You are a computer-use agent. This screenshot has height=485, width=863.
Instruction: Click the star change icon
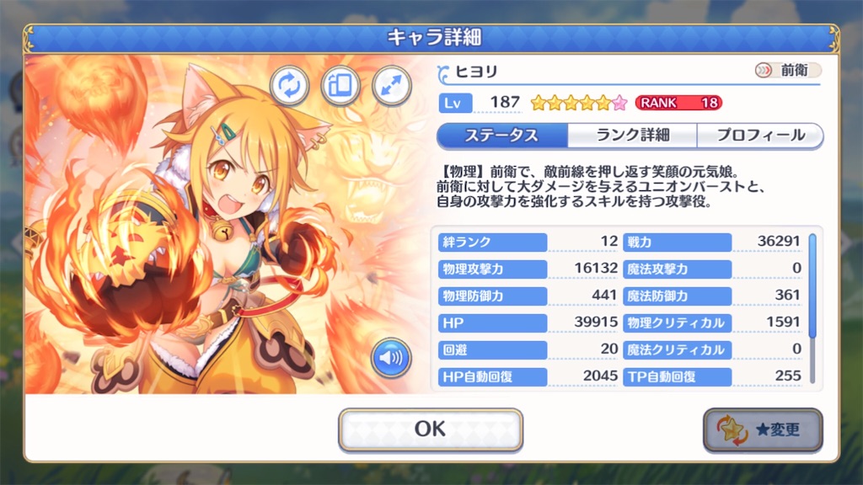coord(732,430)
